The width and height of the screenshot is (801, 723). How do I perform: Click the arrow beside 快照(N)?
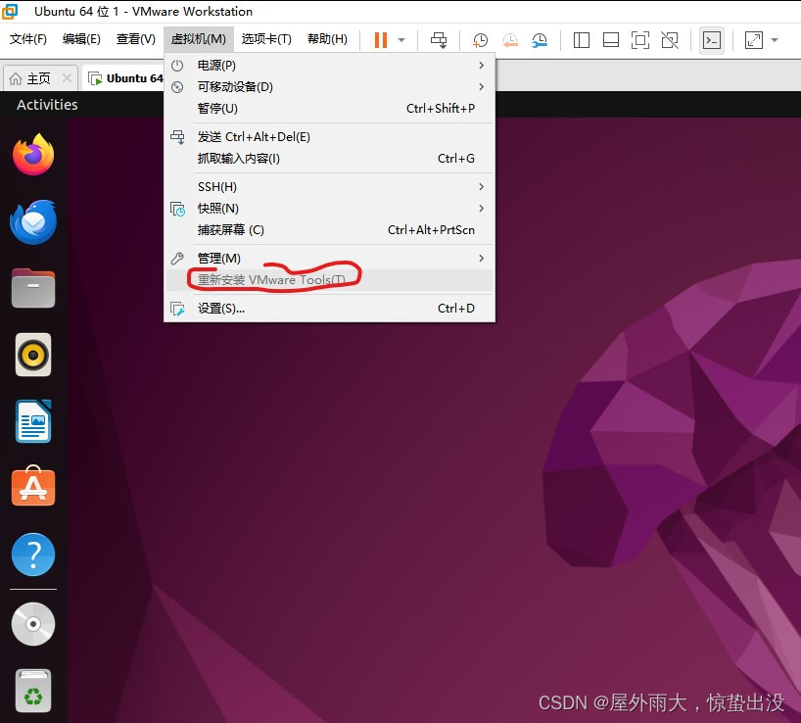(x=481, y=209)
